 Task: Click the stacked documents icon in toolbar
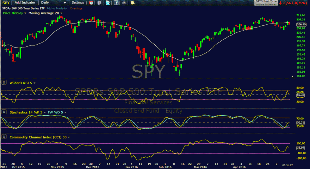click(99, 3)
